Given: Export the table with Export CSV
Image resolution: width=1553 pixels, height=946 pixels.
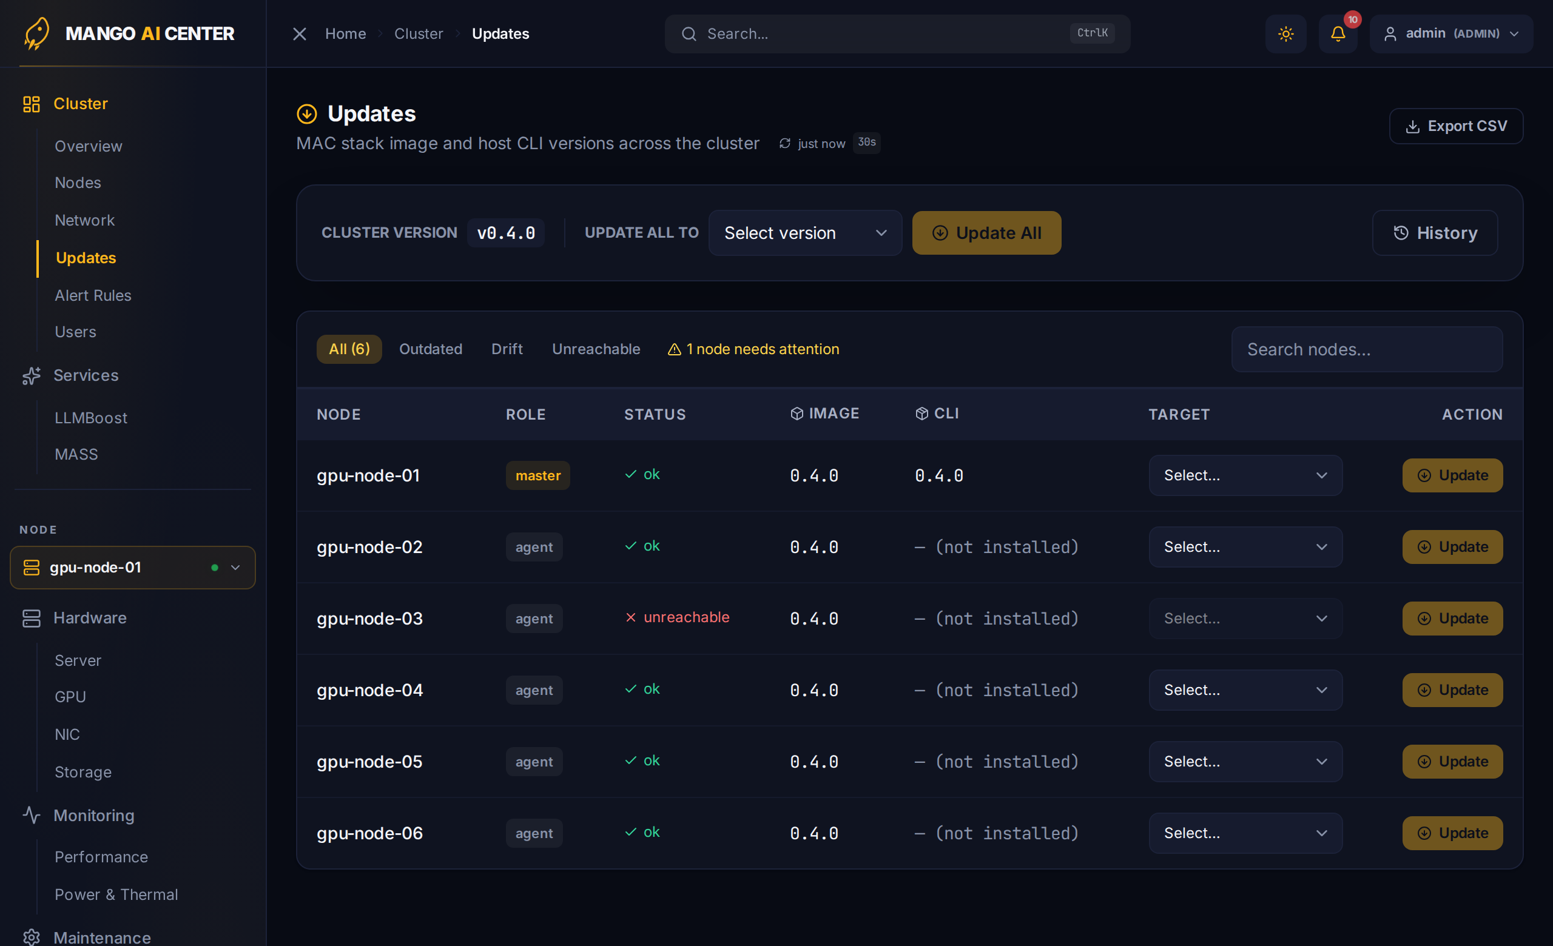Looking at the screenshot, I should [1456, 126].
